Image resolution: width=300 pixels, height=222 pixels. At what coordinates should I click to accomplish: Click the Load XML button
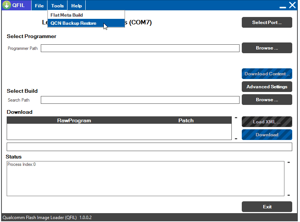coord(267,122)
